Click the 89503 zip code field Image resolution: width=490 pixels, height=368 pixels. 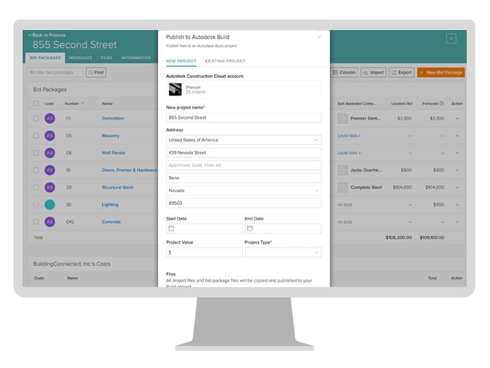243,203
